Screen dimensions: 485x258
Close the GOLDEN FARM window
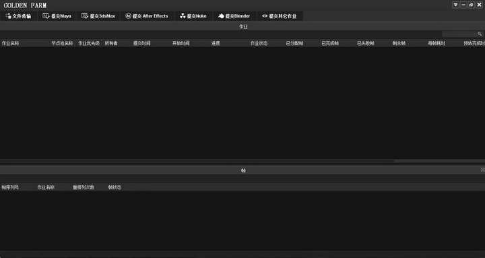479,5
